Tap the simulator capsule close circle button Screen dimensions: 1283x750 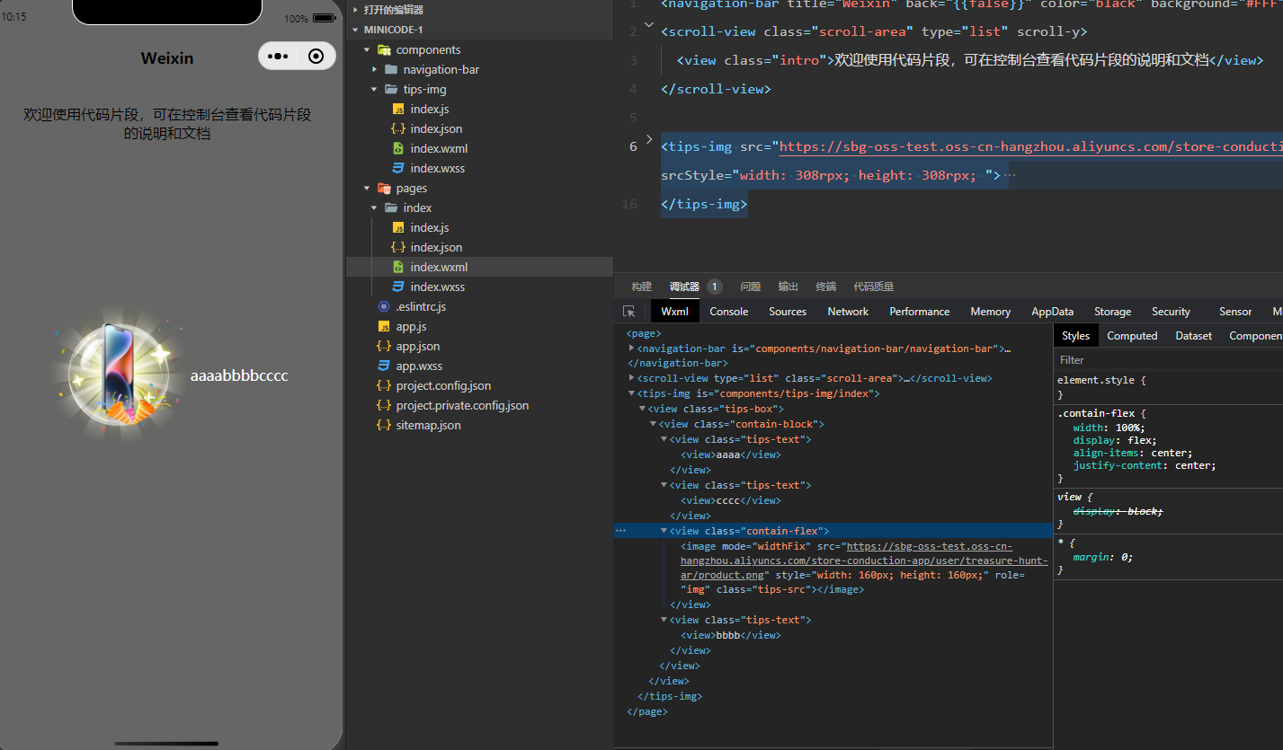[x=316, y=57]
